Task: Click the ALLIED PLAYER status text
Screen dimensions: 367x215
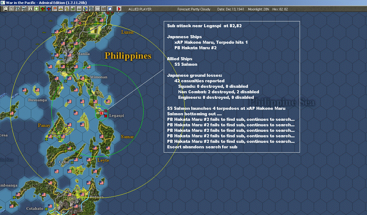Action: 140,9
